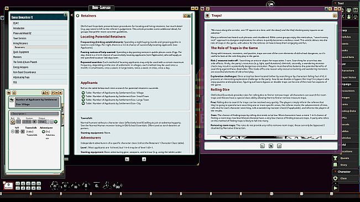The width and height of the screenshot is (360, 202).
Task: Select the +5 modifier button
Action: [x=39, y=183]
